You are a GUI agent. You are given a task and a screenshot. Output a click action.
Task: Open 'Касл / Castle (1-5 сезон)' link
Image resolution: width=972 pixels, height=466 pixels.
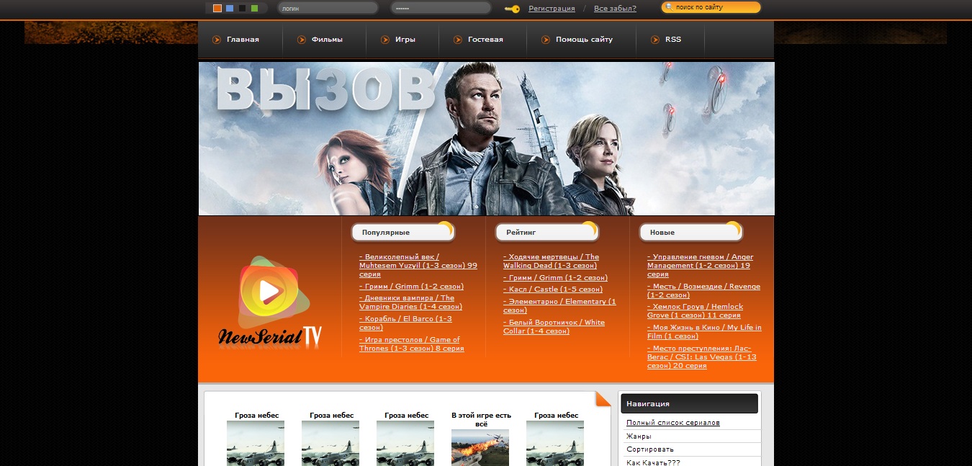pyautogui.click(x=553, y=289)
